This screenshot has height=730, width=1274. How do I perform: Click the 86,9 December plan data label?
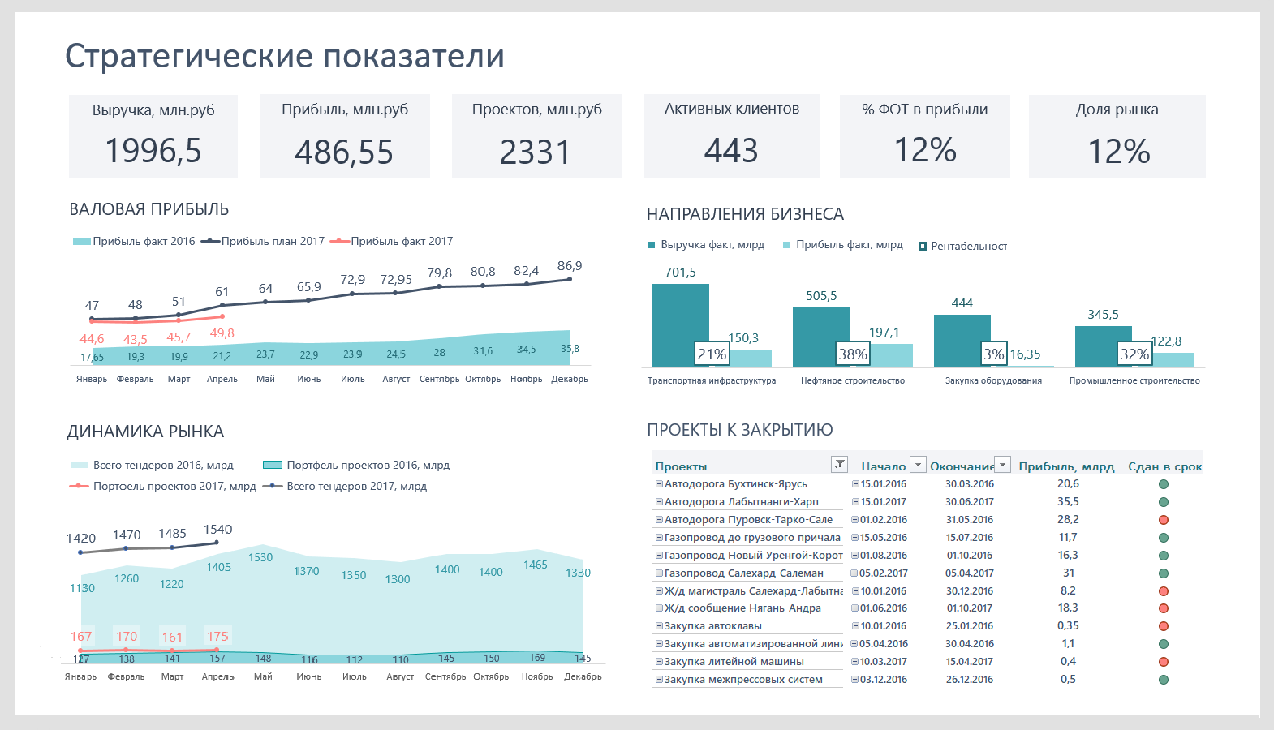[570, 266]
